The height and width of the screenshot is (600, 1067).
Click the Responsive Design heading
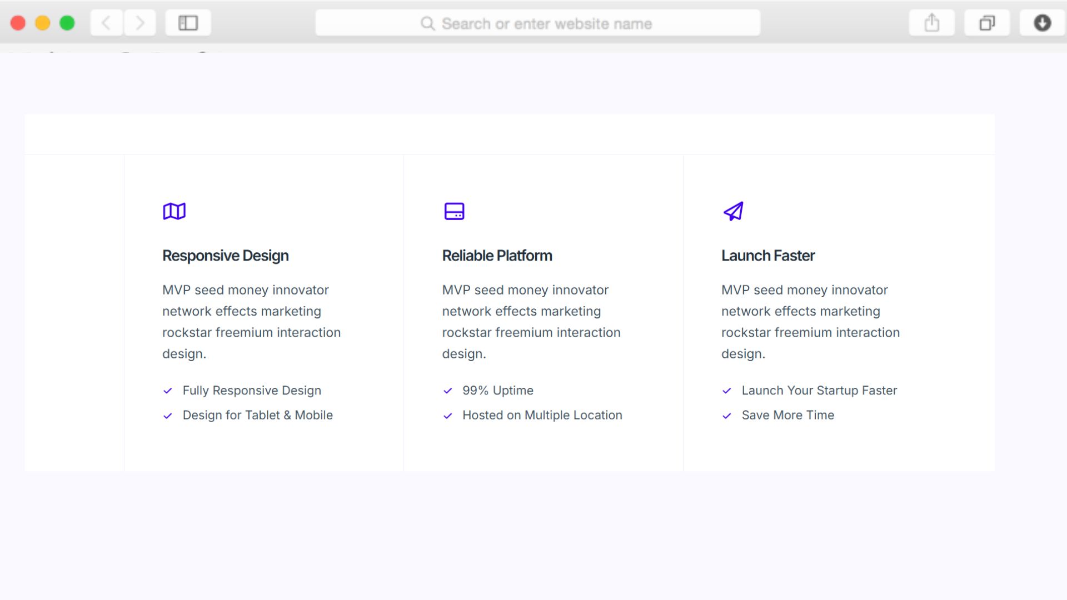pos(225,256)
